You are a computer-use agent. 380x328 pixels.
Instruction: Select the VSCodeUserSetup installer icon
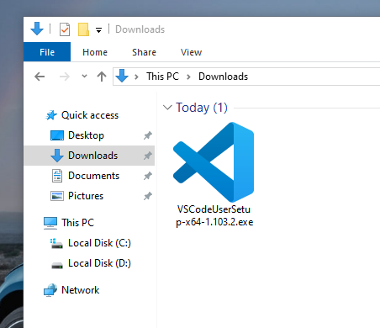pos(214,162)
